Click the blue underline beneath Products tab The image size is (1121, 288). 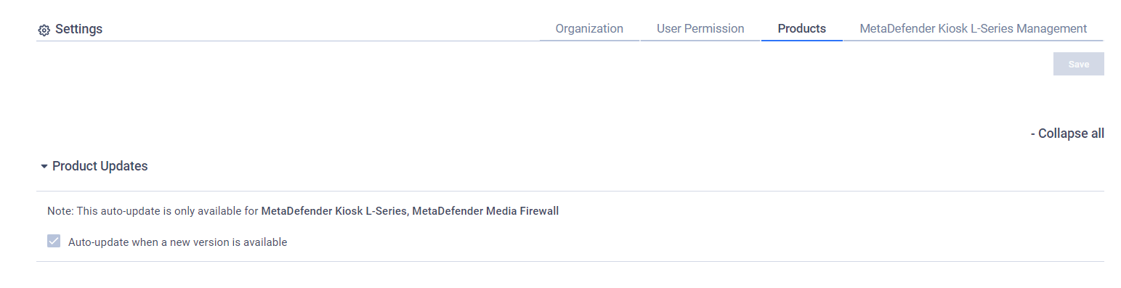click(801, 41)
